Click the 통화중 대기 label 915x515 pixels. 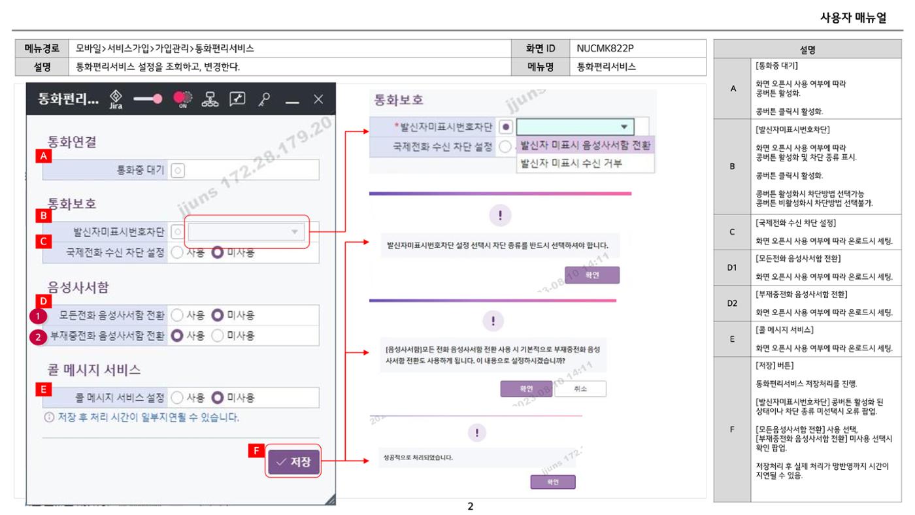click(x=140, y=170)
